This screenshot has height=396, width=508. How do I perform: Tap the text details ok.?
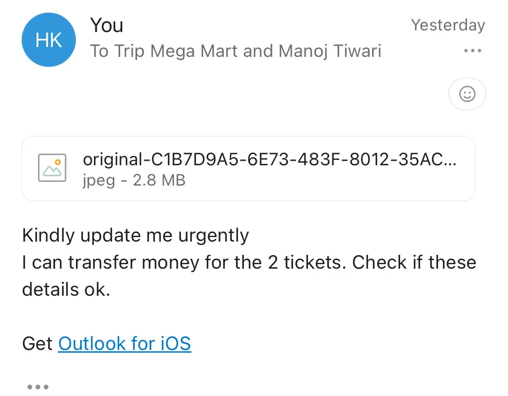click(66, 289)
